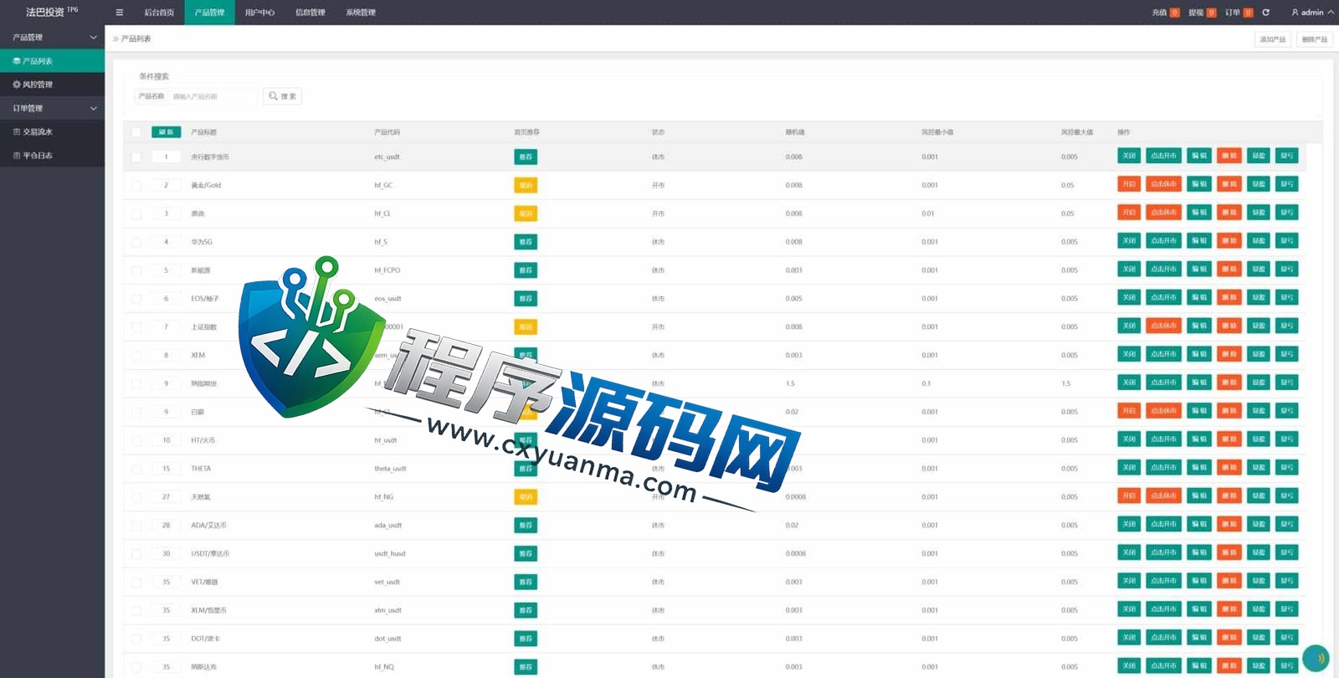The height and width of the screenshot is (678, 1339).
Task: Collapse the 订单管理 sidebar group
Action: click(x=52, y=108)
